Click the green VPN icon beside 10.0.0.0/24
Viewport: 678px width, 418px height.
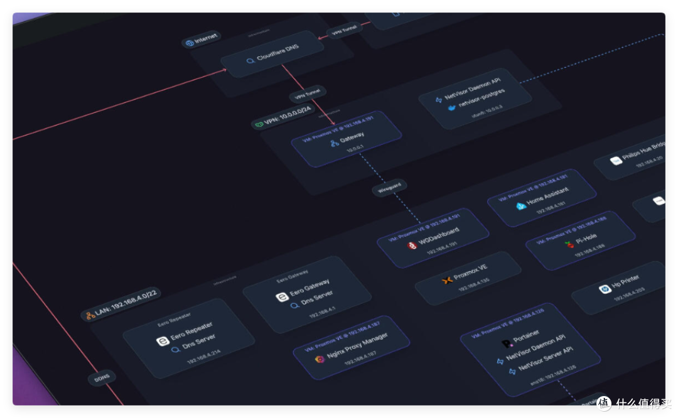point(259,124)
